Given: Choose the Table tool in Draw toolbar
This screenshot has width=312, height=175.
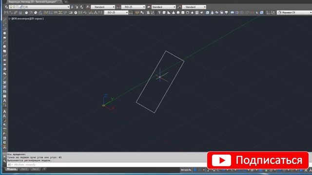Looking at the screenshot, I should pyautogui.click(x=4, y=96).
